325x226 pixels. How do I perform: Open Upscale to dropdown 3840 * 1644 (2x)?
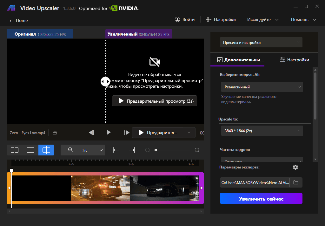262,131
